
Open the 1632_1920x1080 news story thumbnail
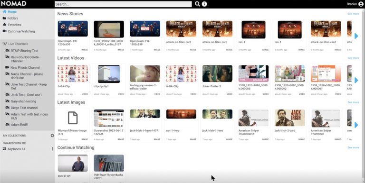109,29
